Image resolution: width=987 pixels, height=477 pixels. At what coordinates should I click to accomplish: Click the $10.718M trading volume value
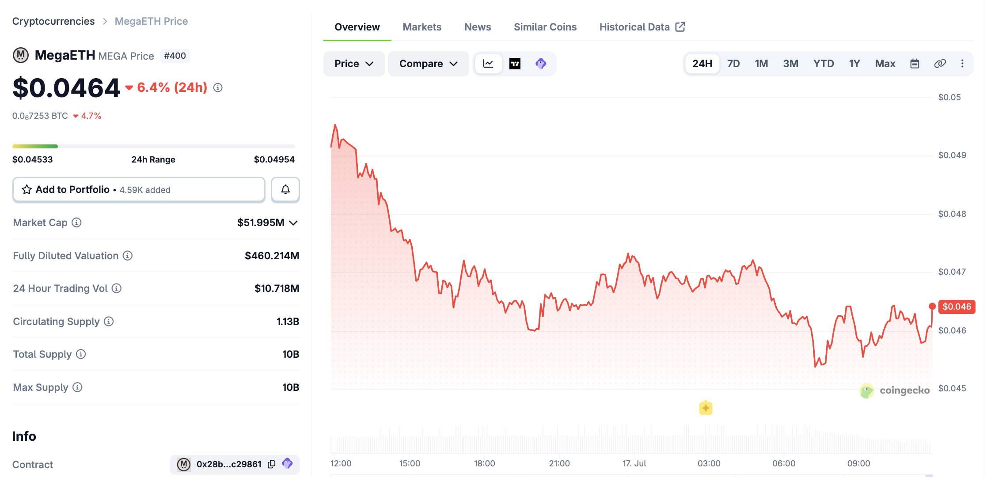pyautogui.click(x=277, y=288)
